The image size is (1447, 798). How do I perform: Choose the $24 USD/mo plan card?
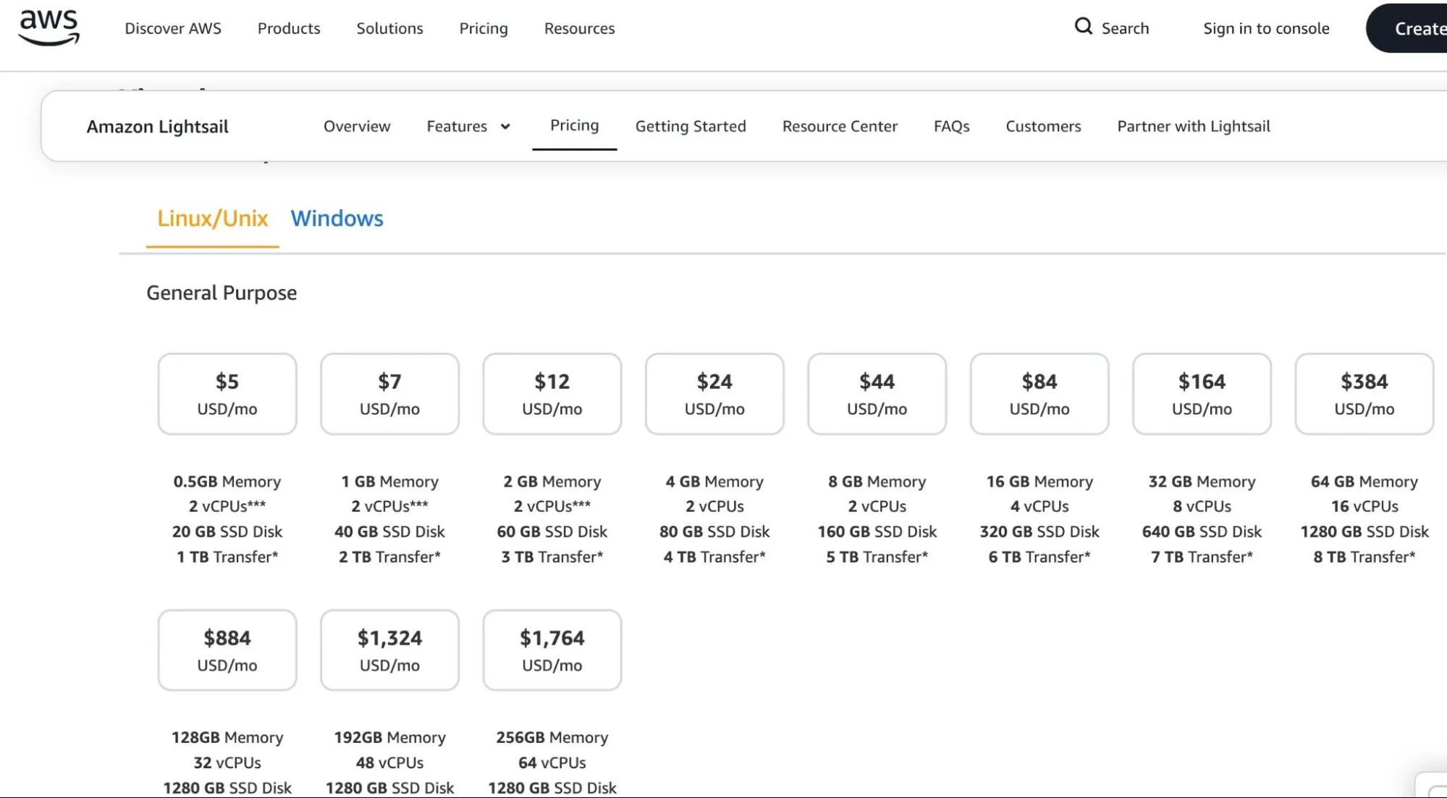coord(714,393)
